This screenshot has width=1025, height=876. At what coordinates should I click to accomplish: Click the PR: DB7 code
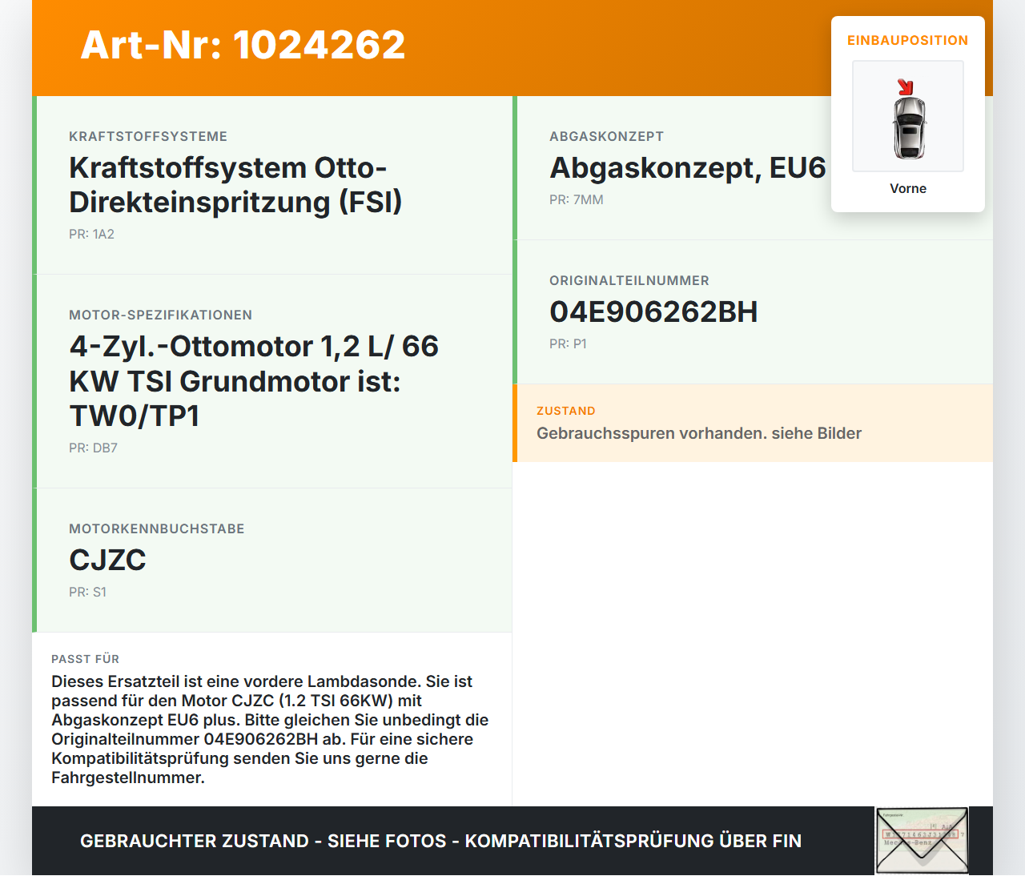[93, 448]
